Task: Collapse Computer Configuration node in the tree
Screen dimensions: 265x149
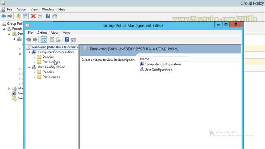Action: [29, 53]
